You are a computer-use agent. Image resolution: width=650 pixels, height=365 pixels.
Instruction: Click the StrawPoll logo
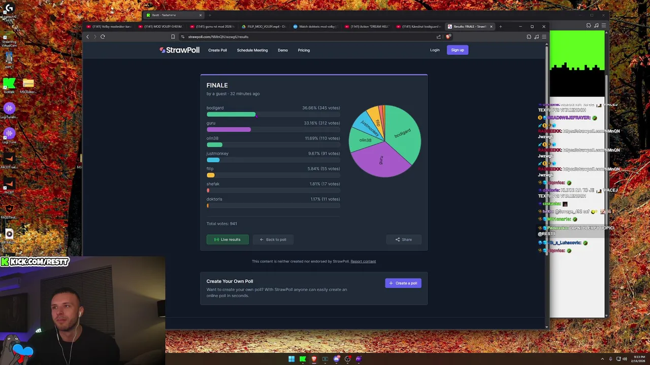[x=179, y=50]
